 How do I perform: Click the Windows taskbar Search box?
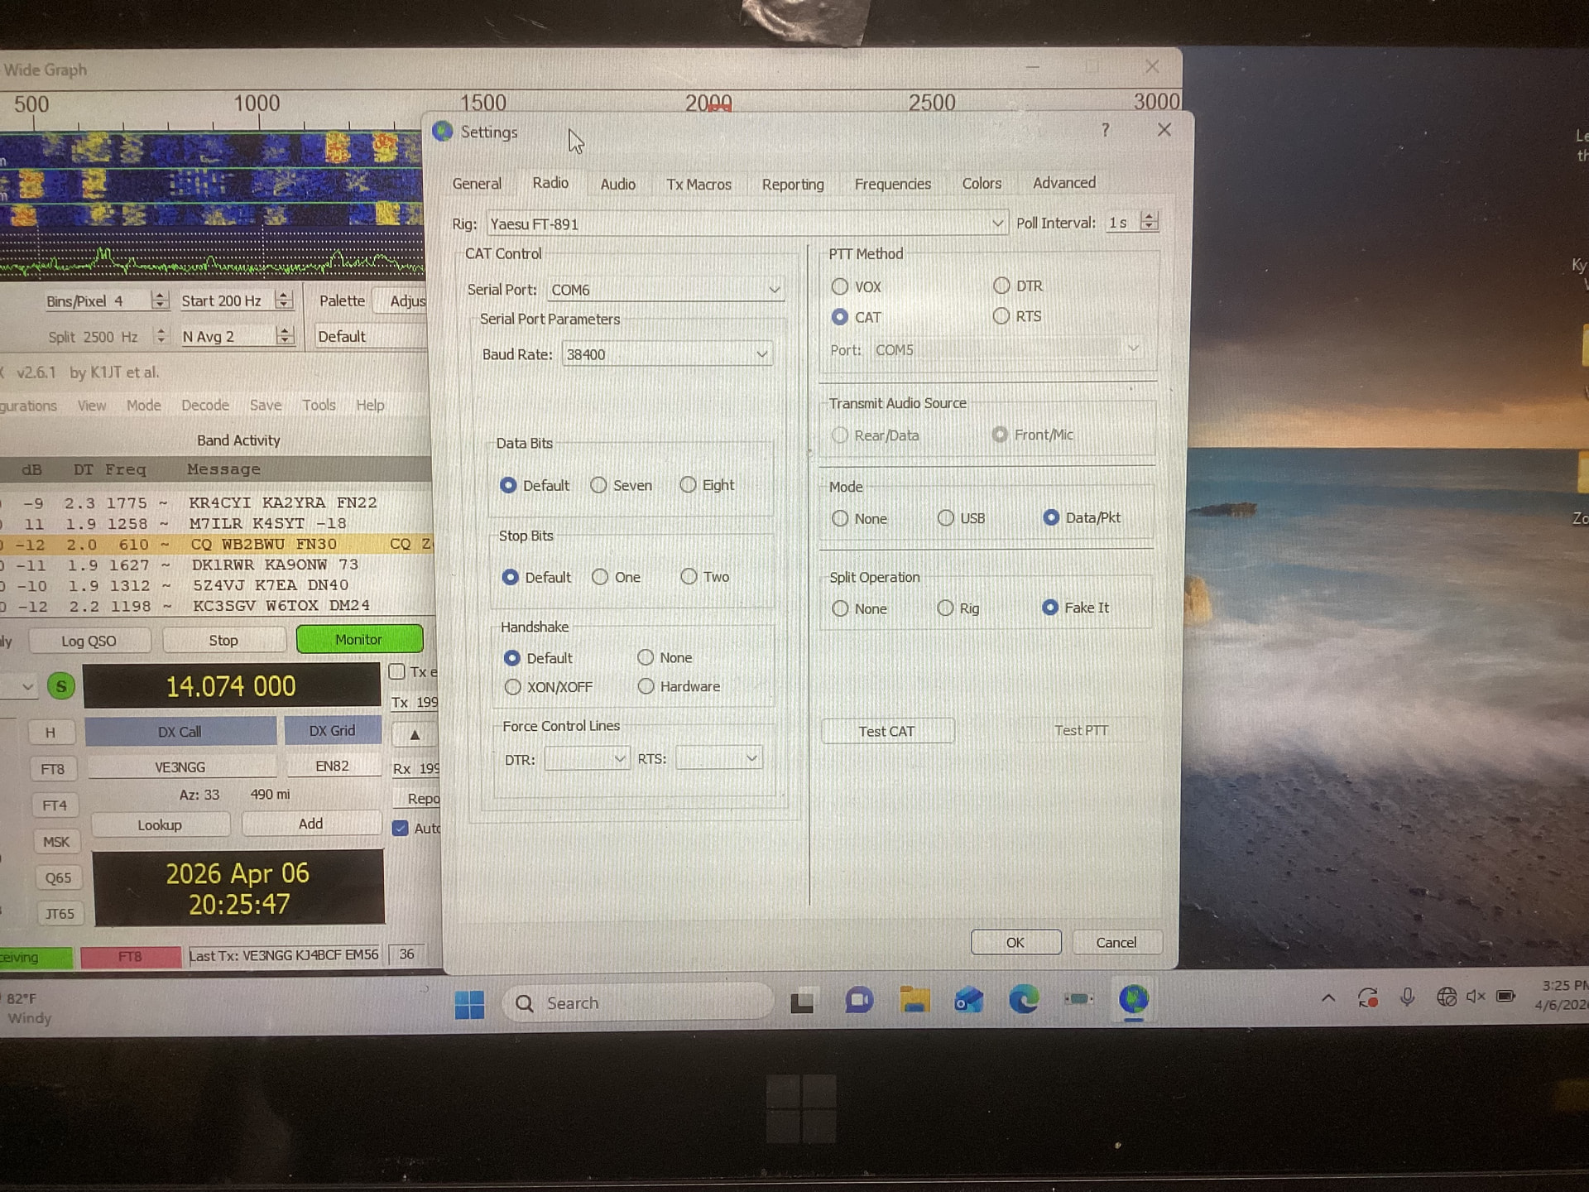click(x=637, y=1003)
